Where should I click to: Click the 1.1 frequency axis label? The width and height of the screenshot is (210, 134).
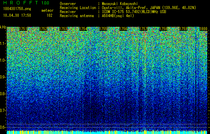[x=3, y=44]
